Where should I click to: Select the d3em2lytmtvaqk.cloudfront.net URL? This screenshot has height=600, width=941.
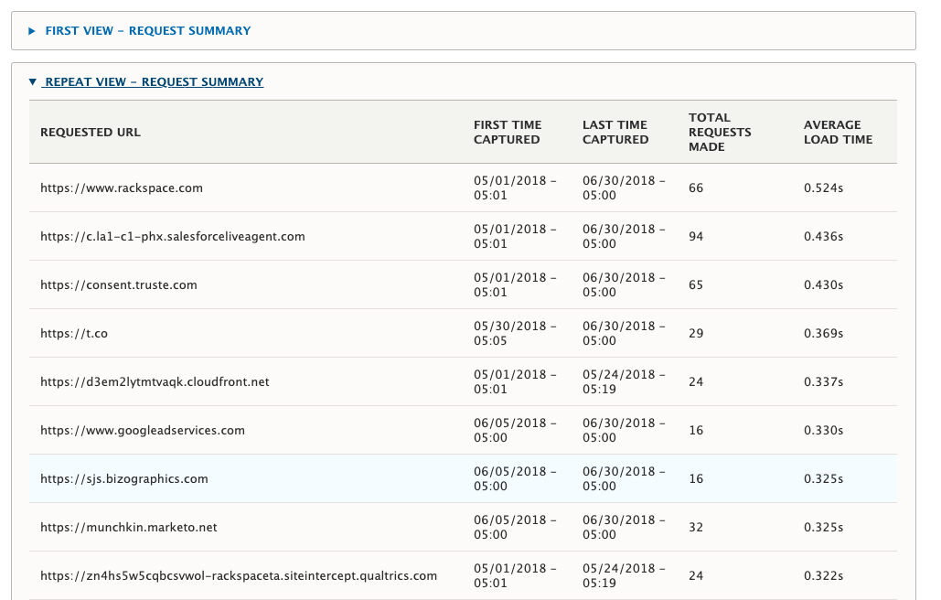155,382
